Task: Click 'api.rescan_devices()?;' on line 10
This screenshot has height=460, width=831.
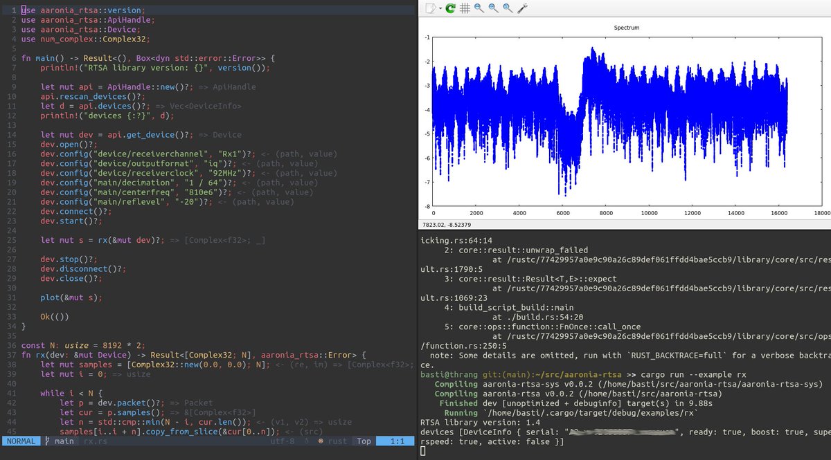Action: [x=93, y=97]
